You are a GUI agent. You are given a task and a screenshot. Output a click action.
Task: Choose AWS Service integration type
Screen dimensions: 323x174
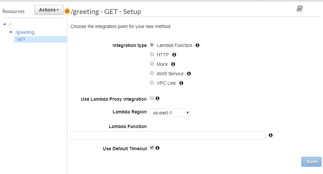point(152,73)
